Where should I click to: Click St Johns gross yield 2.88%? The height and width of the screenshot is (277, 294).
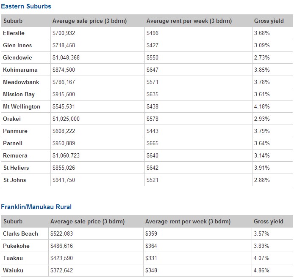click(x=262, y=180)
